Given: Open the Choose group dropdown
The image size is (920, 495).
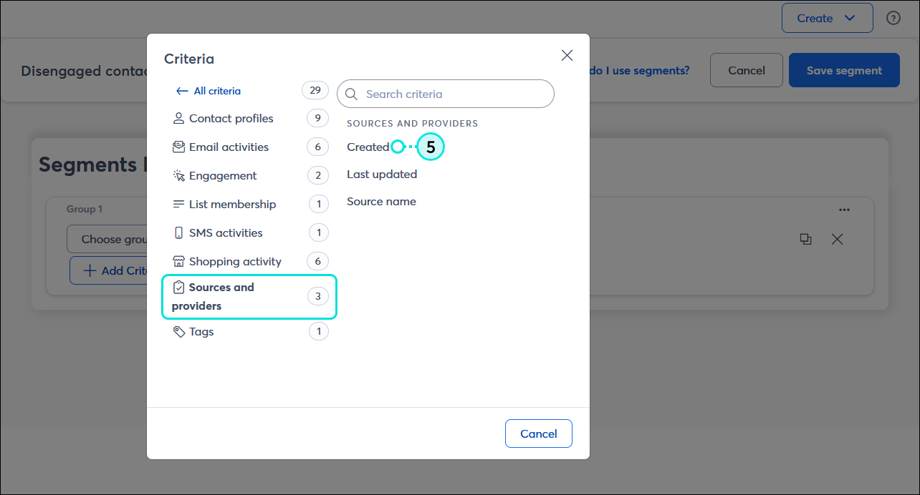Looking at the screenshot, I should [x=107, y=239].
